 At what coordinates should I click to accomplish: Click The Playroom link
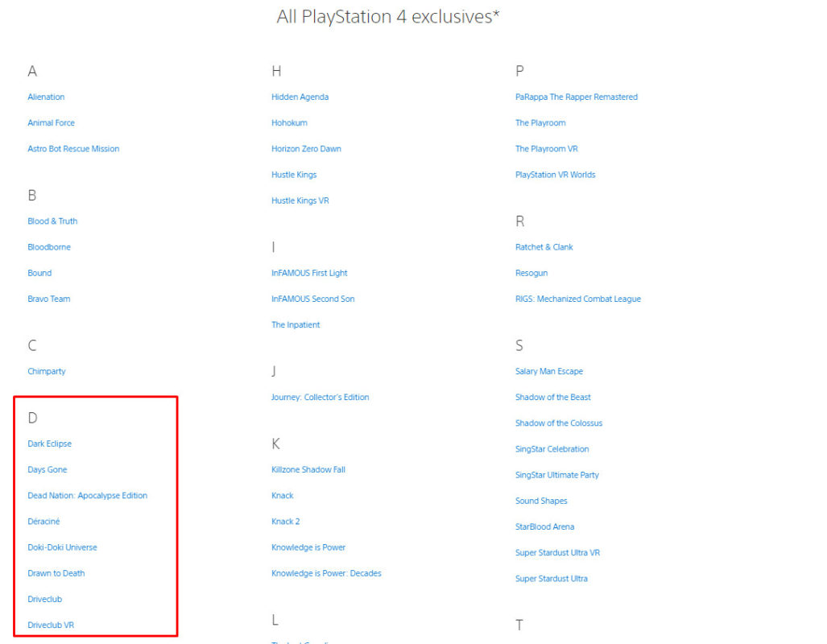pyautogui.click(x=540, y=123)
